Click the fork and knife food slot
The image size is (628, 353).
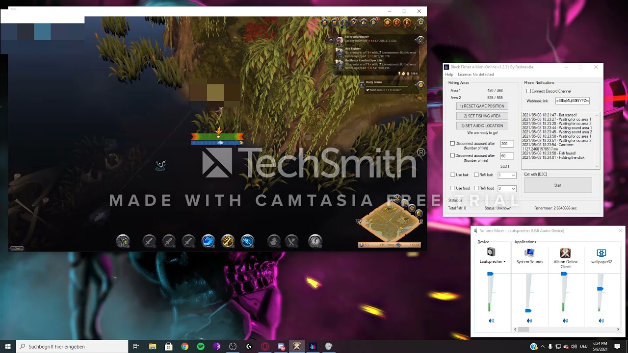point(291,241)
